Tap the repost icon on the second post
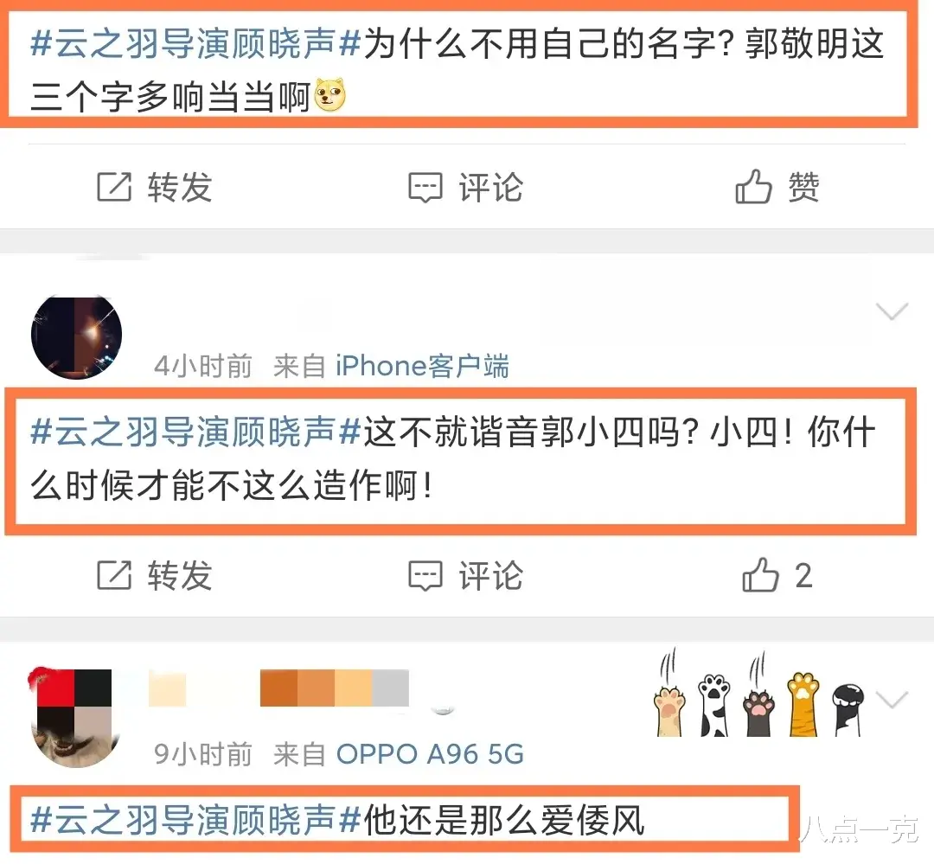 click(x=114, y=576)
